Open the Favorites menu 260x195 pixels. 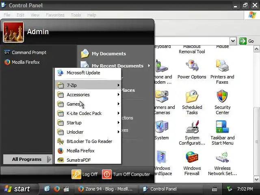tap(55, 15)
